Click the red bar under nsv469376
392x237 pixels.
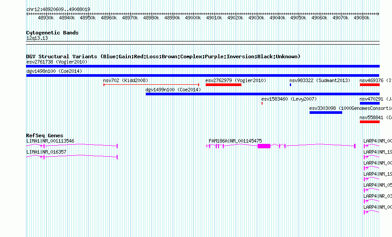(370, 85)
